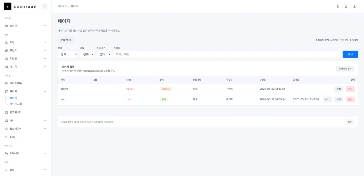The image size is (364, 176).
Task: Select 페이지 submenu item in sidebar
Action: tap(13, 98)
